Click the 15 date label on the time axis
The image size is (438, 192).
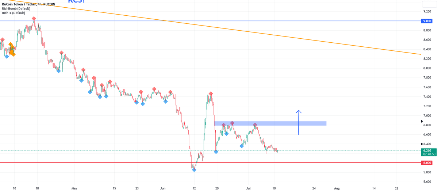[114, 188]
